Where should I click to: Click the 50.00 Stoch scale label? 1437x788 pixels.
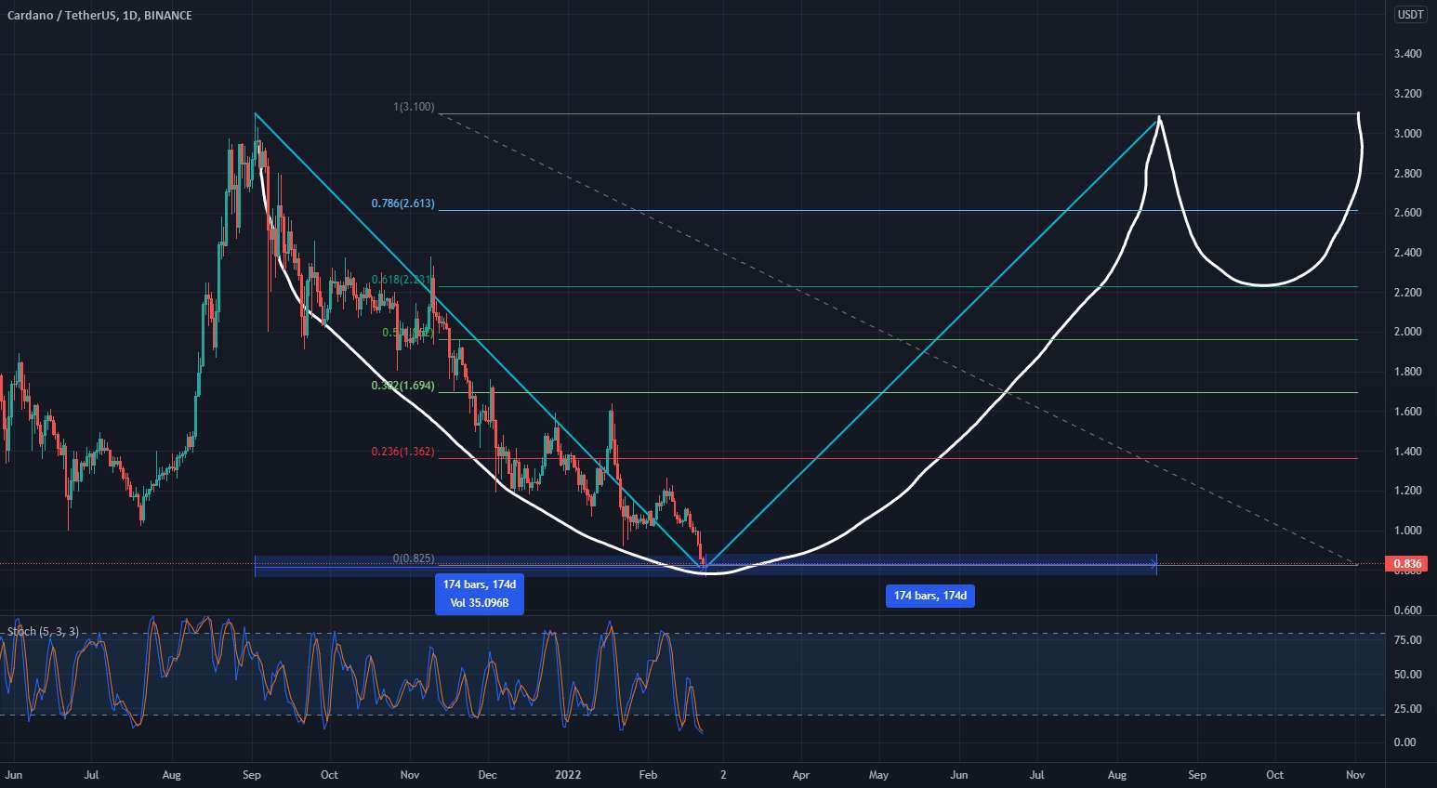pyautogui.click(x=1407, y=675)
